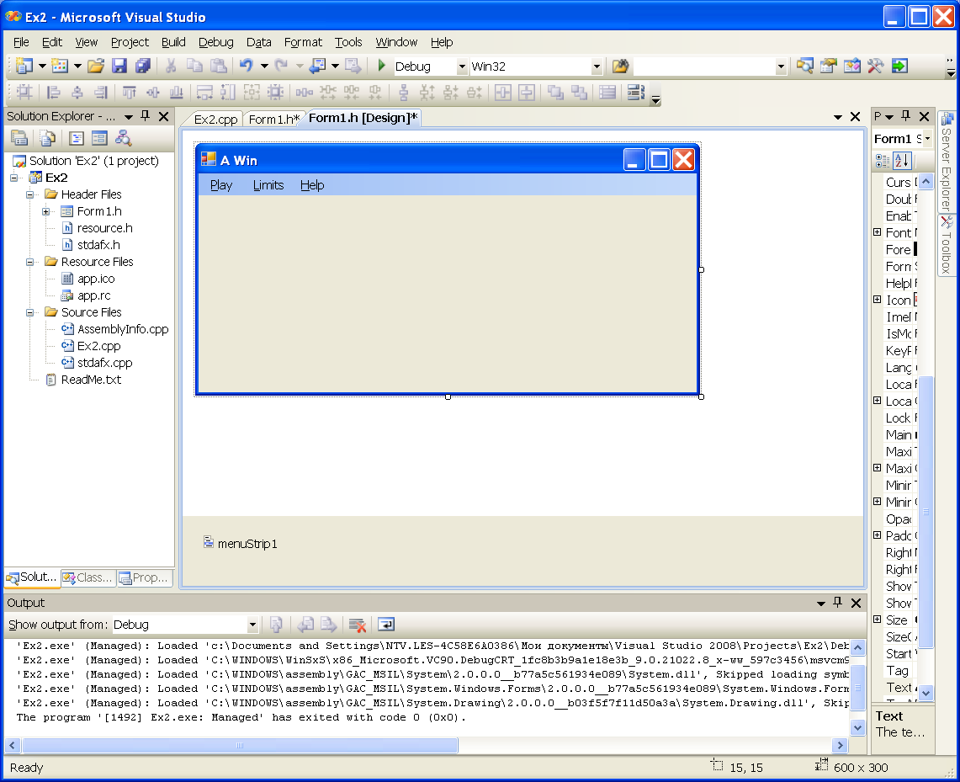
Task: Click Align to Grid layout icon
Action: point(24,92)
